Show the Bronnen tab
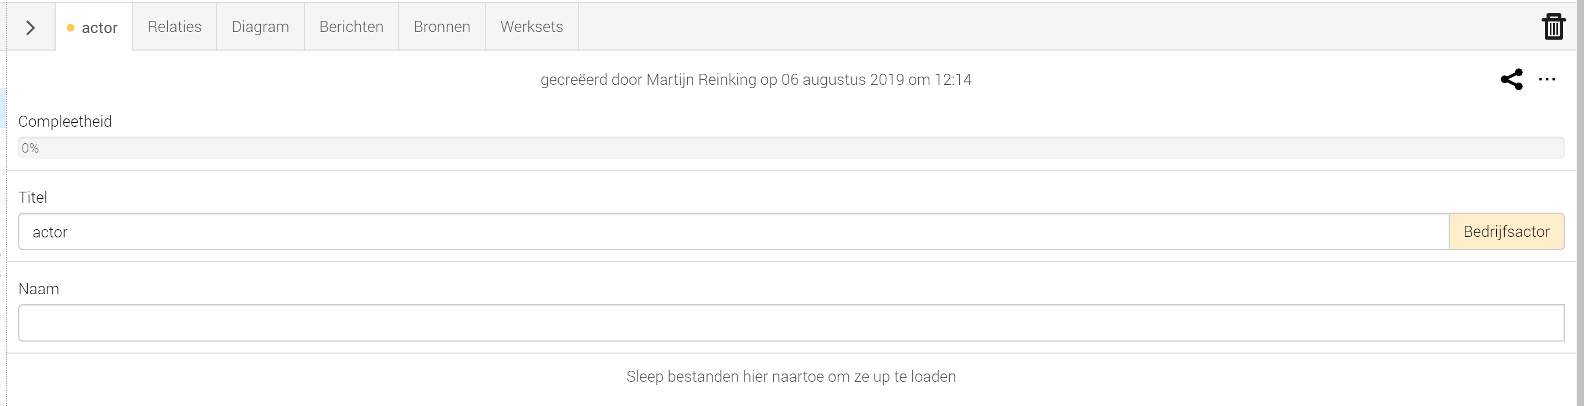This screenshot has width=1584, height=406. (442, 26)
